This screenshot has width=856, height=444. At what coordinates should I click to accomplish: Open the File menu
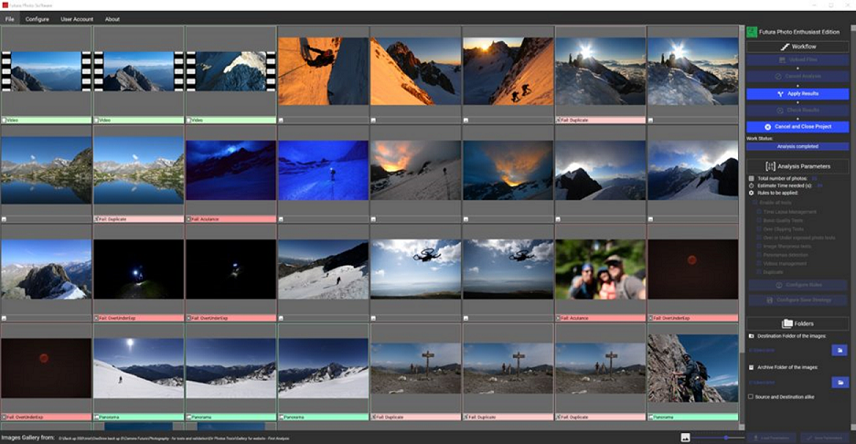pos(10,19)
